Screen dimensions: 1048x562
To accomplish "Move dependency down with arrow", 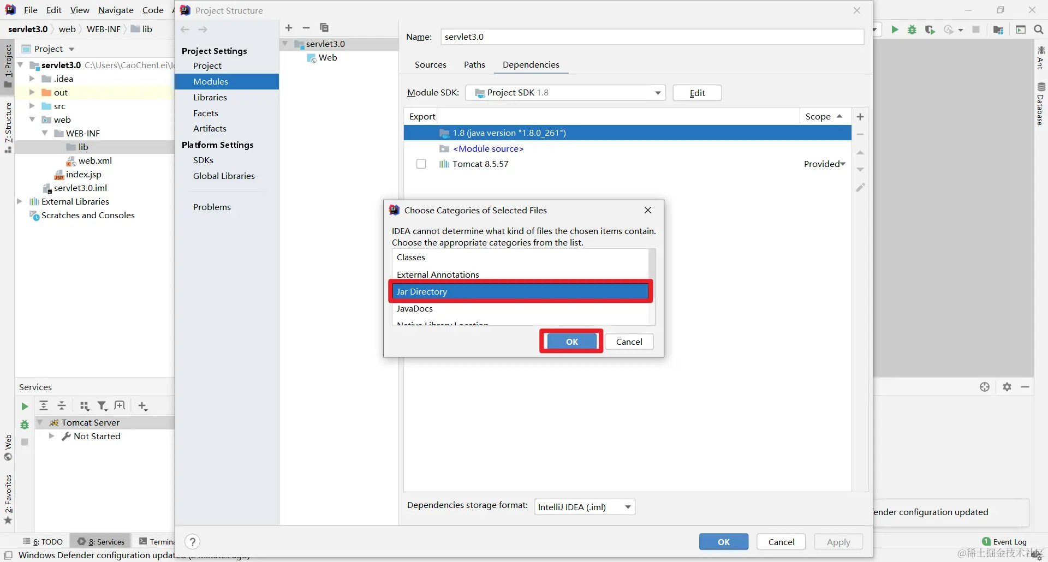I will click(860, 170).
